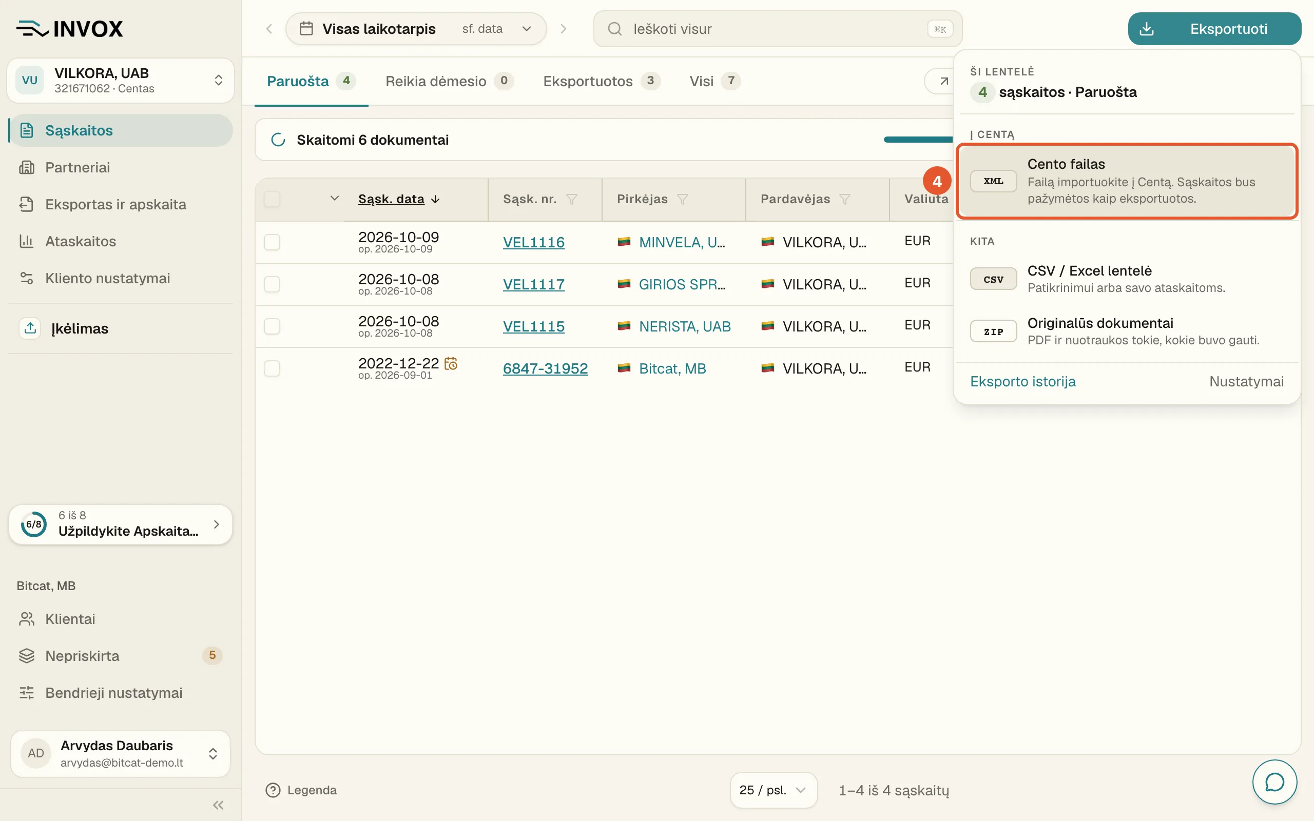The image size is (1314, 821).
Task: Click the Įkėlimas upload icon
Action: point(30,328)
